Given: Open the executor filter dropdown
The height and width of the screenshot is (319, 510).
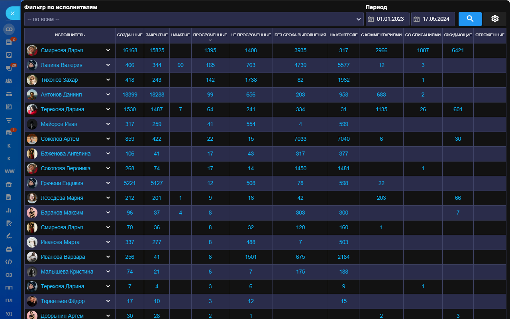Looking at the screenshot, I should (x=194, y=19).
